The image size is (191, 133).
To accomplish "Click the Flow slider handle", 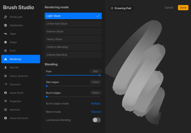I will pyautogui.click(x=100, y=75).
